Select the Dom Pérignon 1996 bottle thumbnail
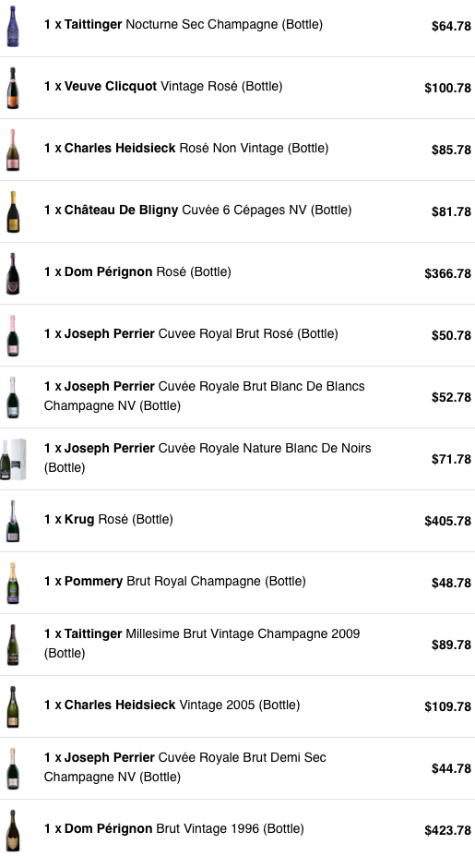 (13, 830)
